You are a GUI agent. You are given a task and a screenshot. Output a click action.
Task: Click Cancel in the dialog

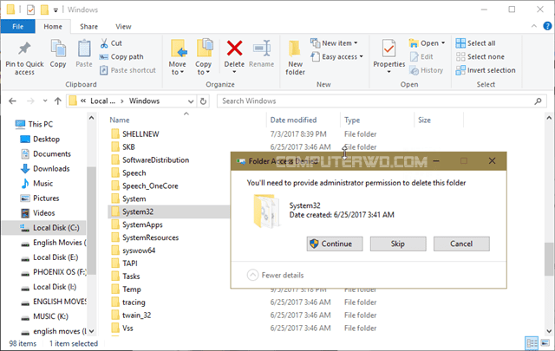(461, 244)
